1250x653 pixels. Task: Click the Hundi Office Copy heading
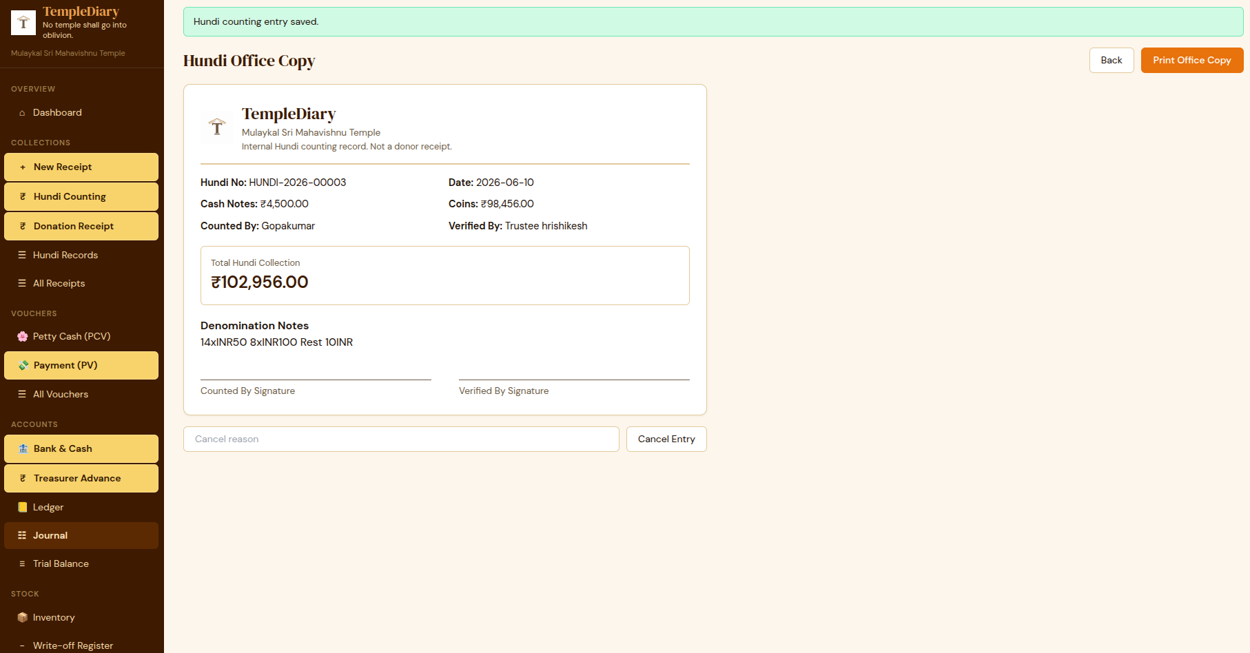[x=249, y=61]
